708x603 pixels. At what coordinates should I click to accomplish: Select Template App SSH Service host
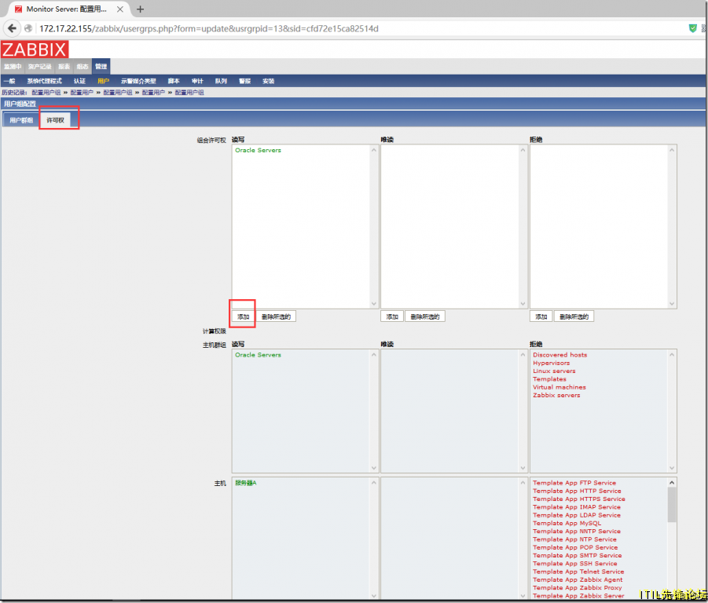click(574, 564)
